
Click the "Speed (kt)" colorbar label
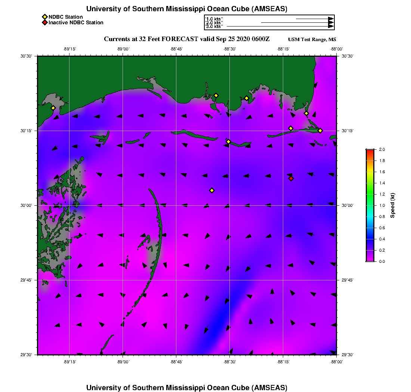(x=393, y=205)
